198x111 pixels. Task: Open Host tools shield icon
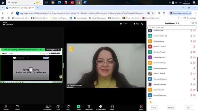(x=89, y=106)
